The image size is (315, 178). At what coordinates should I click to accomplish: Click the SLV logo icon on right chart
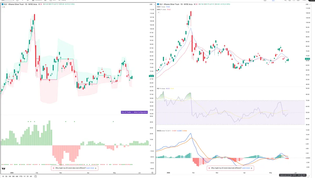pos(158,4)
